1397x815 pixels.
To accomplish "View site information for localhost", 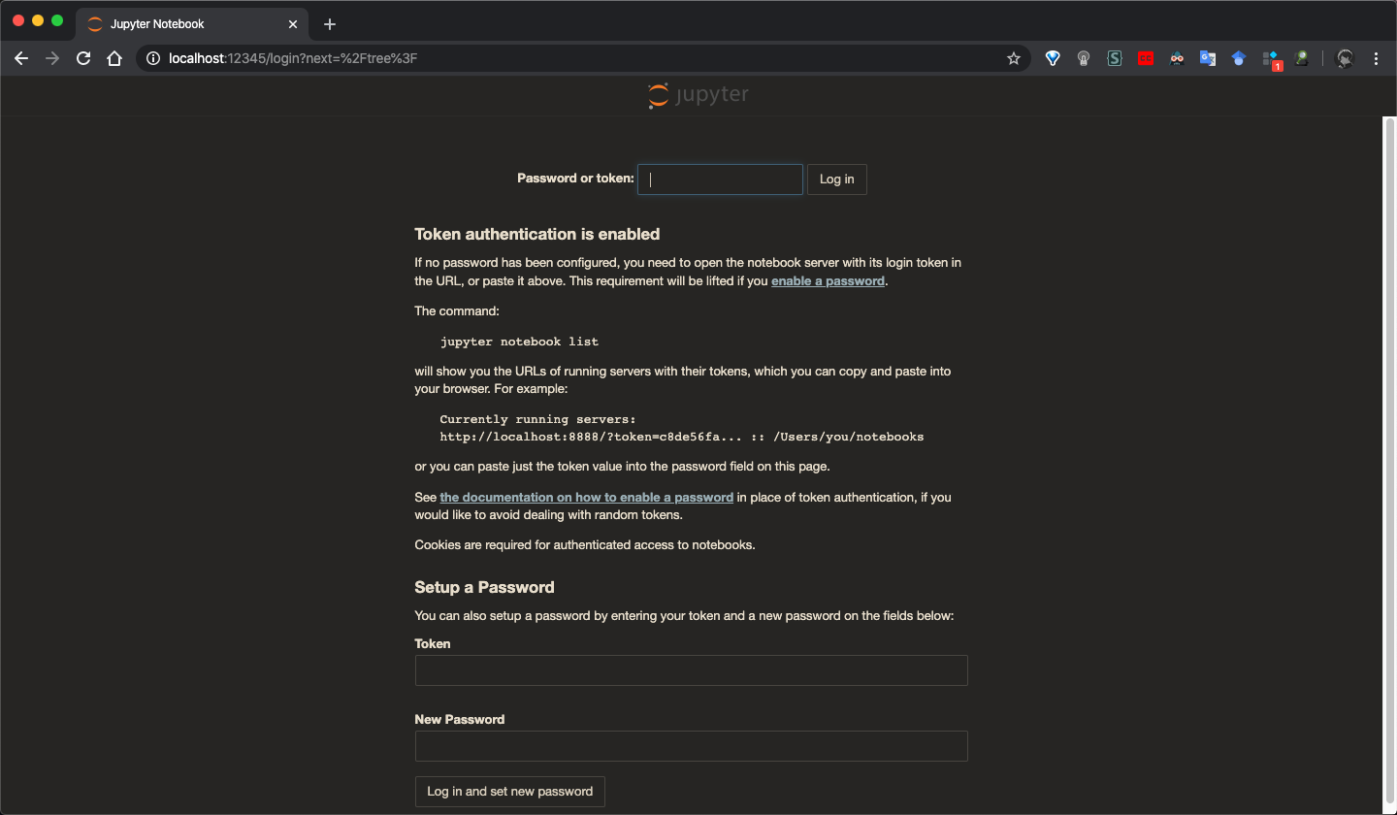I will (152, 58).
